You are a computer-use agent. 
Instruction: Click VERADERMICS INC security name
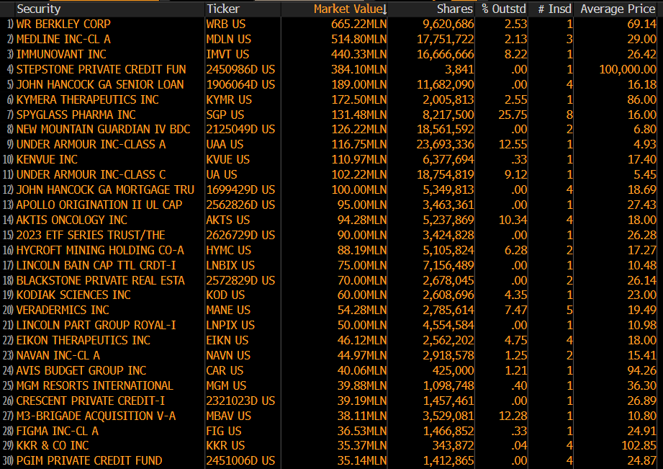(63, 311)
